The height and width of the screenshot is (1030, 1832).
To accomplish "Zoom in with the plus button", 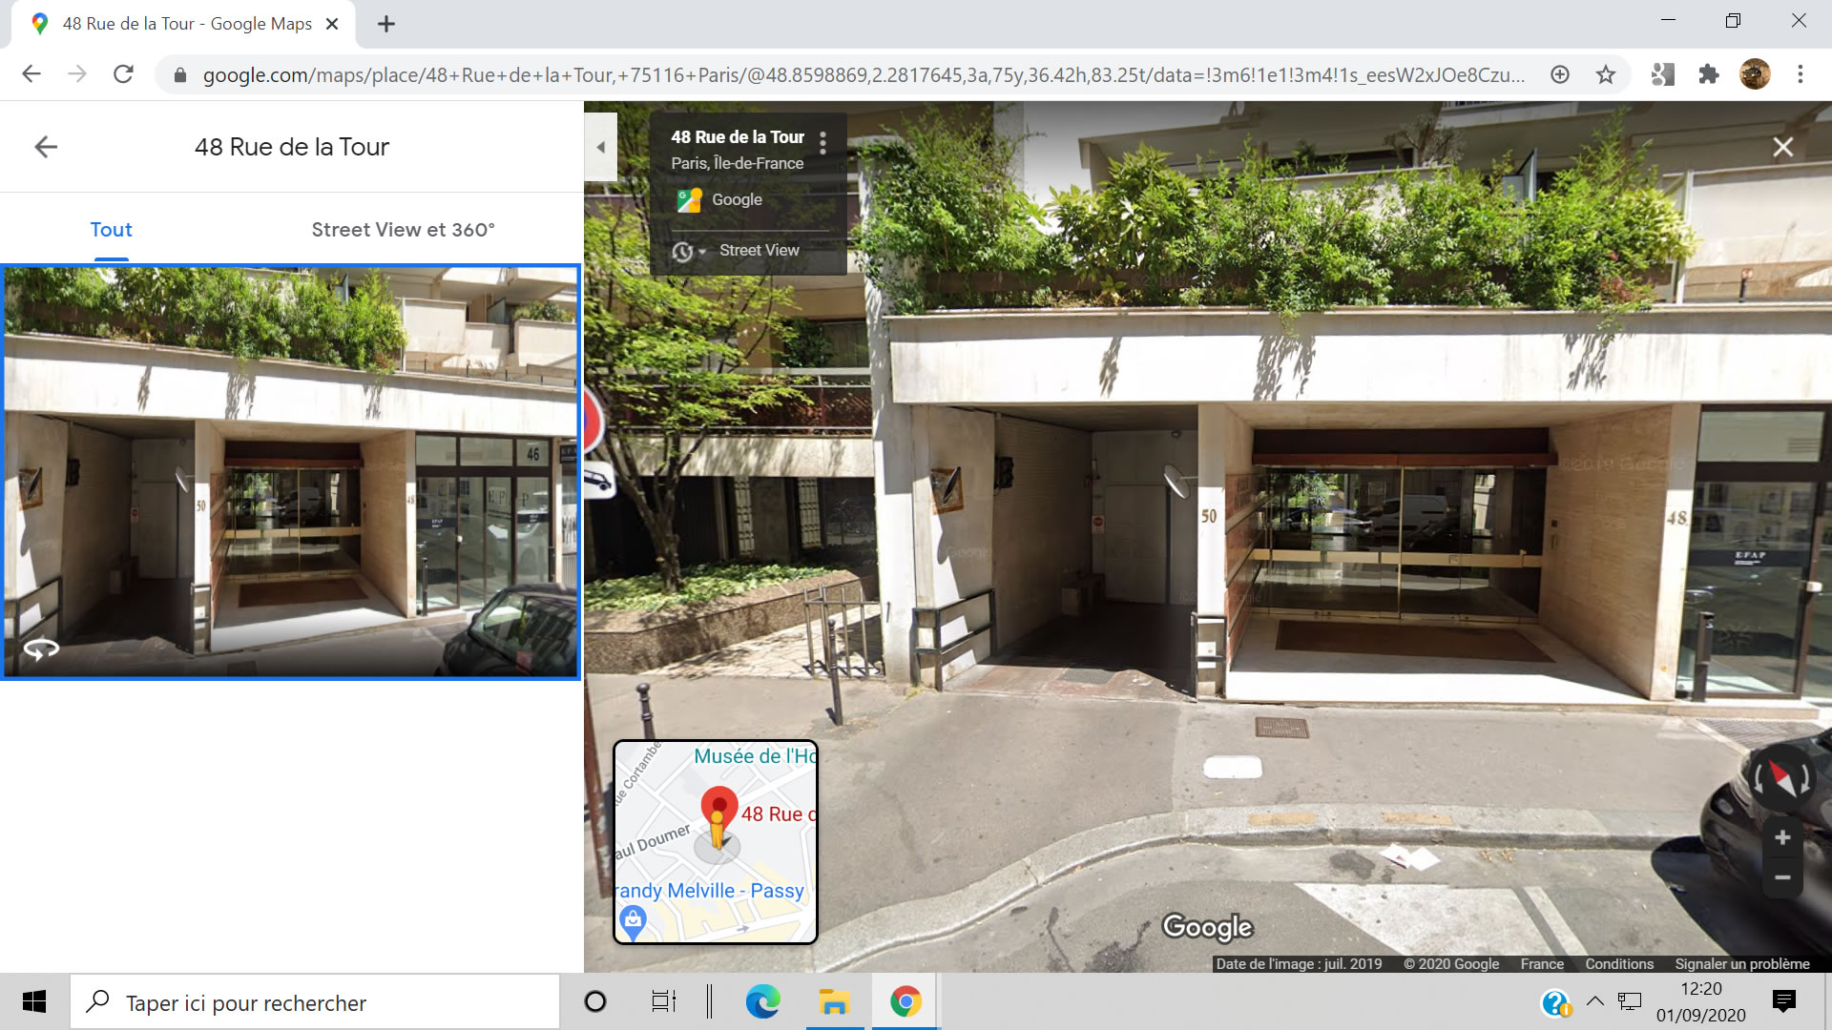I will pos(1781,837).
